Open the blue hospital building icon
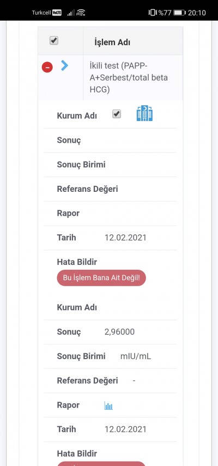Screen dimensions: 218x466 pyautogui.click(x=144, y=113)
